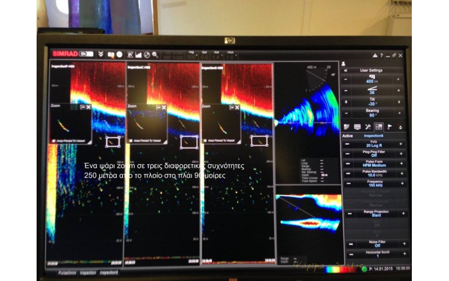Open the Display menu monitor icon

(357, 127)
